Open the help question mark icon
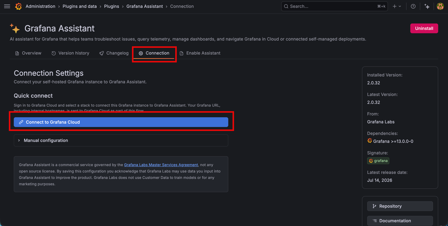 coord(413,6)
